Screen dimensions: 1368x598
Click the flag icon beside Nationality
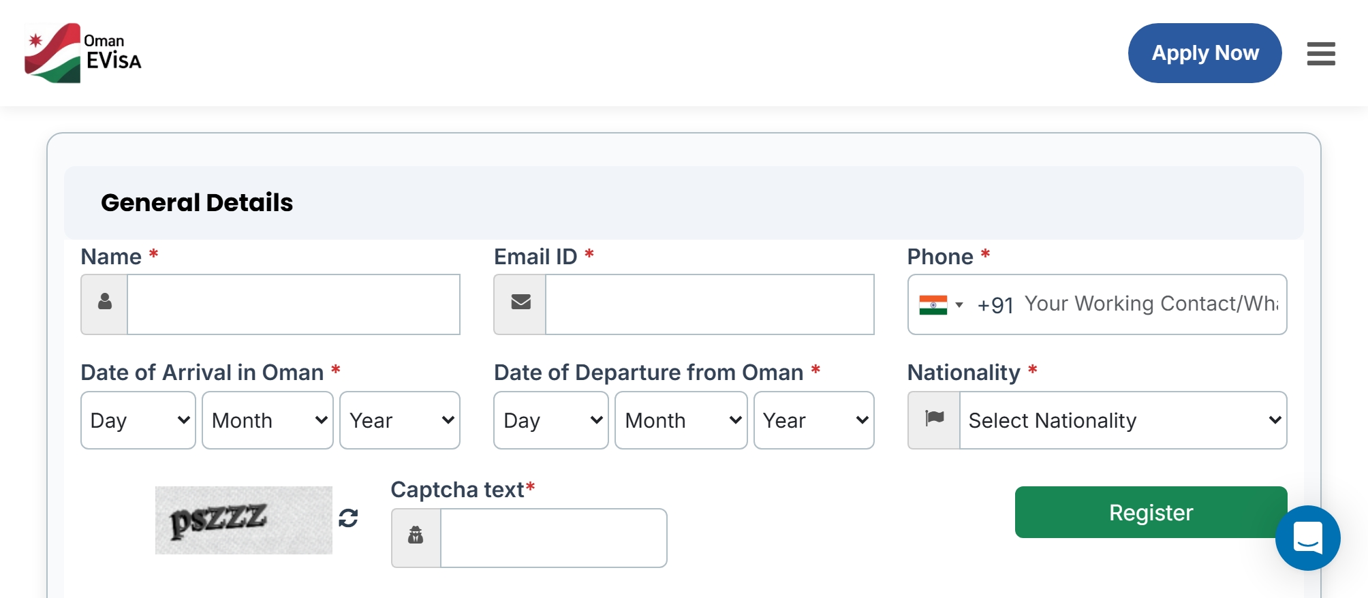point(934,420)
